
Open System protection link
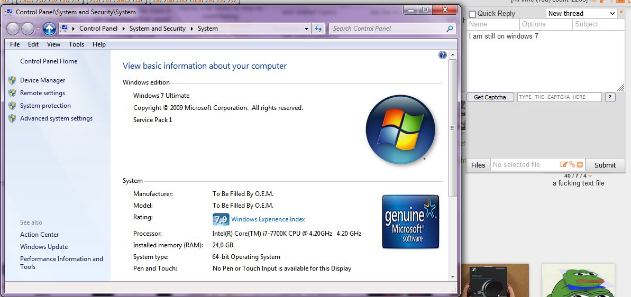(x=45, y=106)
